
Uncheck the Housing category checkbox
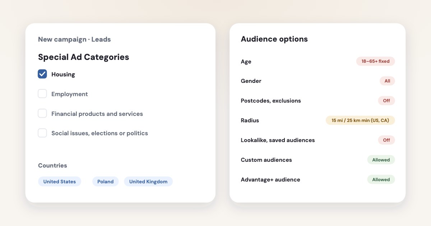(42, 74)
